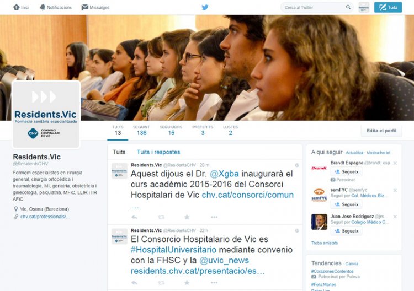This screenshot has height=291, width=414.
Task: Open more options on HospitalUniversitario tweet
Action: 214,283
